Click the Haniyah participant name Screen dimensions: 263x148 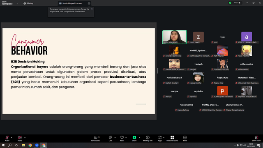198,64
